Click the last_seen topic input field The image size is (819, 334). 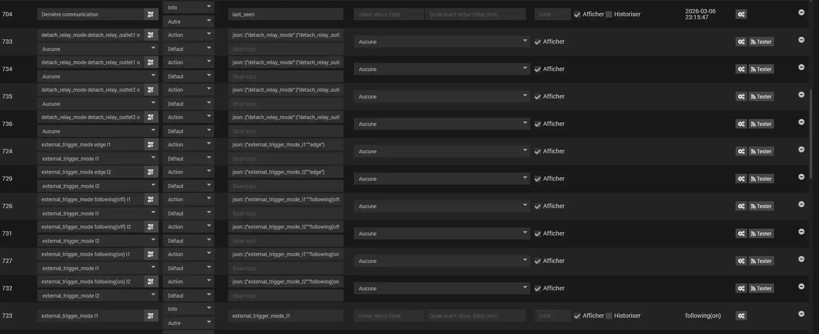click(x=285, y=15)
